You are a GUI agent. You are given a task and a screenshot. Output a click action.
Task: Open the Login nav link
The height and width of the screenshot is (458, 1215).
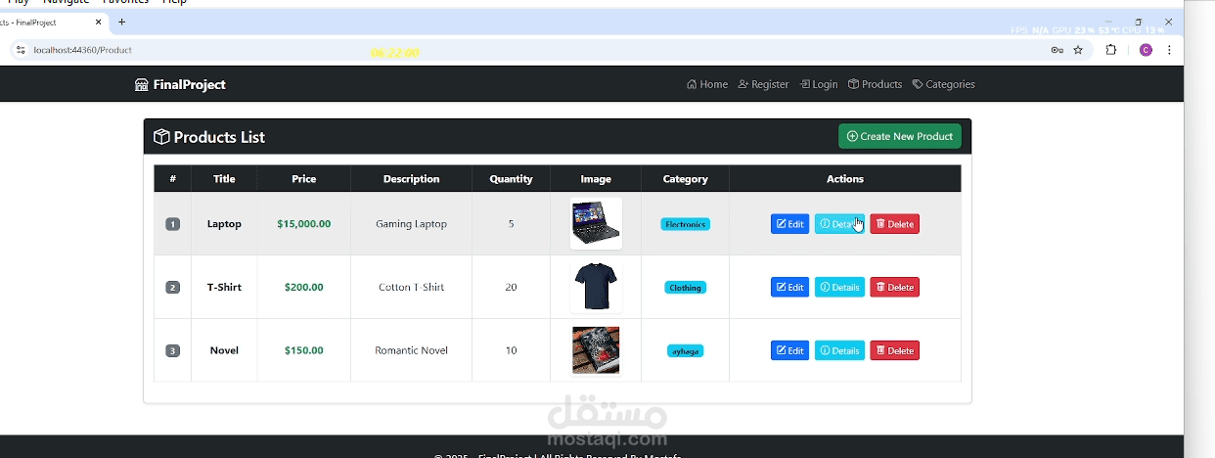coord(819,84)
